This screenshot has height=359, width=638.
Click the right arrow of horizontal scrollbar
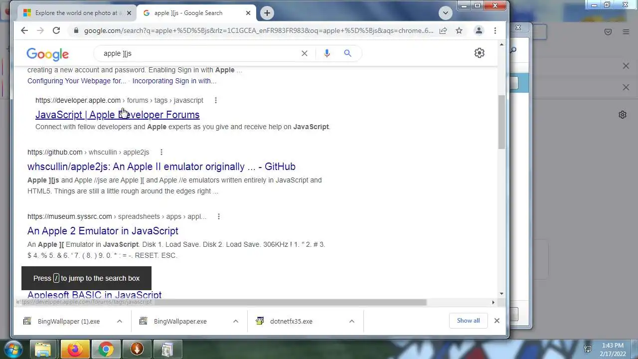coord(493,302)
